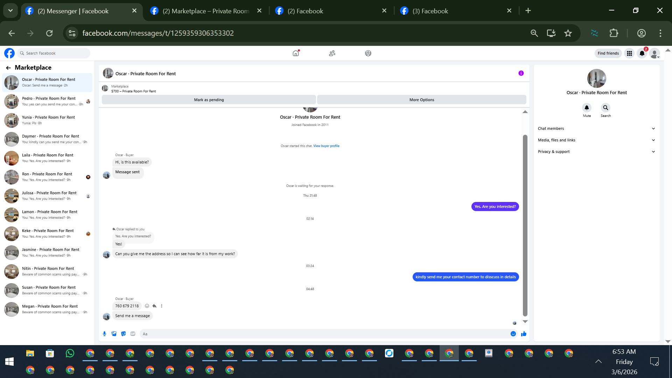Open the Facebook menu grid icon

(x=629, y=53)
